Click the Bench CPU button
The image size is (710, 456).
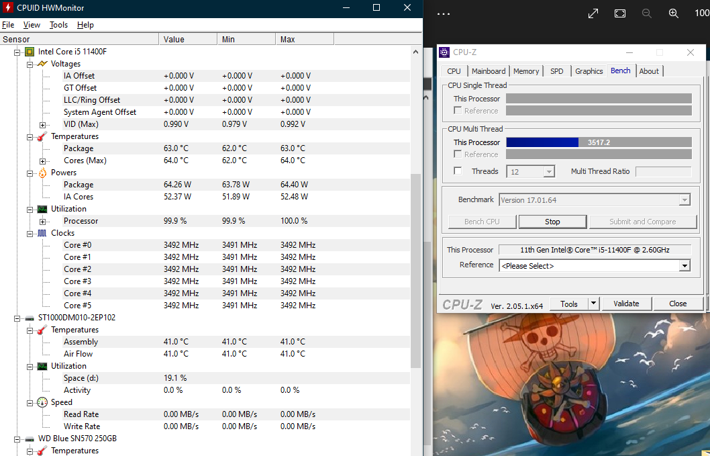[x=482, y=222]
